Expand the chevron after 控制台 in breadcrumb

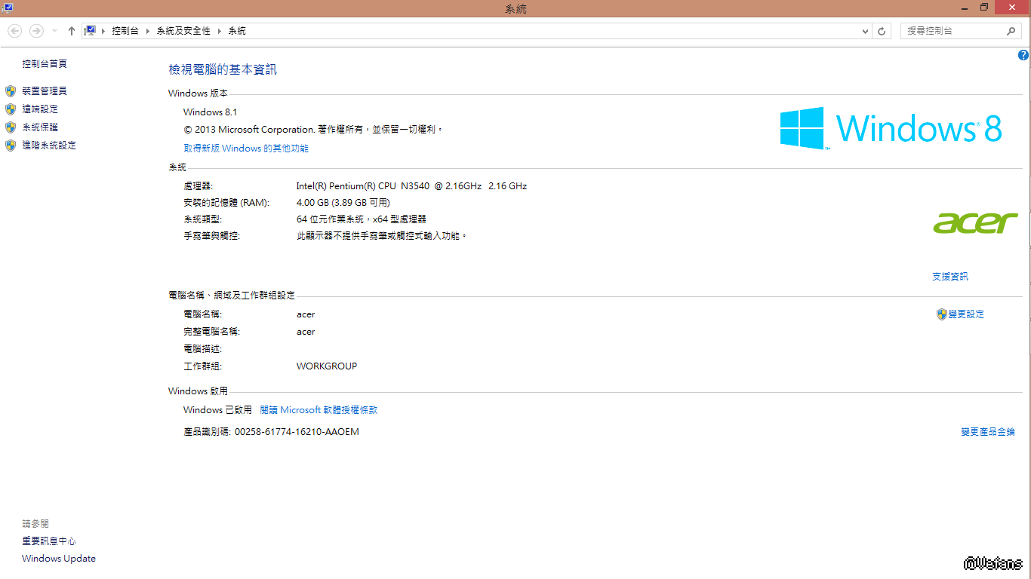pyautogui.click(x=148, y=31)
